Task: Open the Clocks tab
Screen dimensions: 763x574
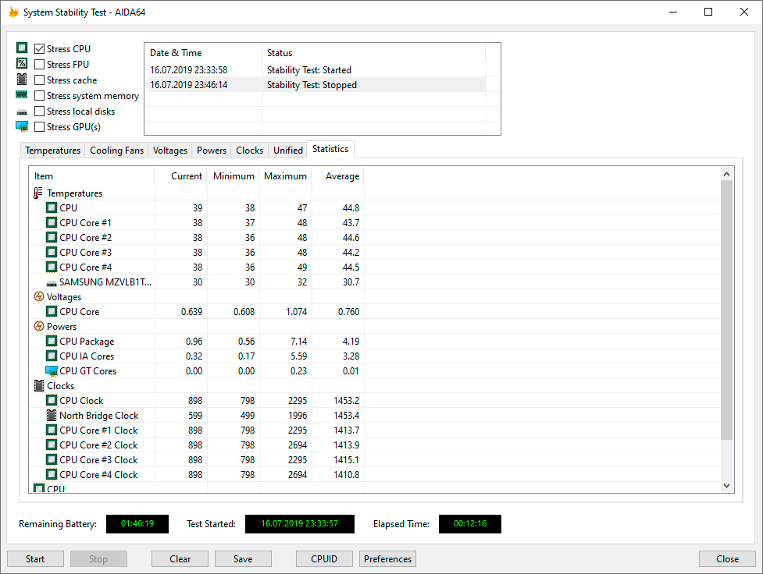Action: (249, 151)
